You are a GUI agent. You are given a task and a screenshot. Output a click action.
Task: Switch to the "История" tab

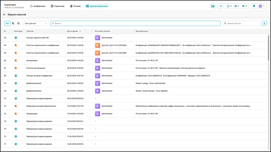pos(75,6)
